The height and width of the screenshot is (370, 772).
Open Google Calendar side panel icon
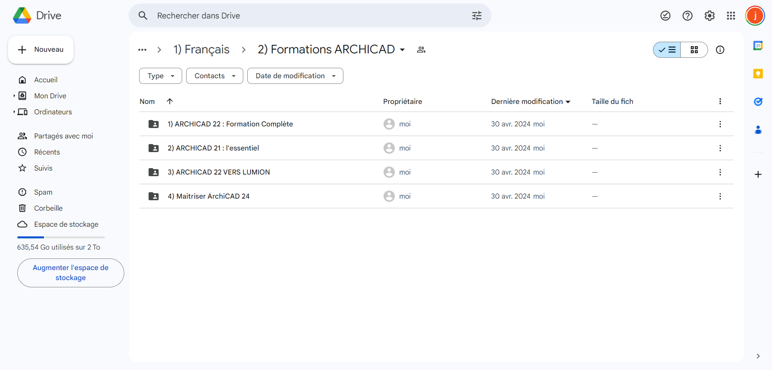coord(758,45)
